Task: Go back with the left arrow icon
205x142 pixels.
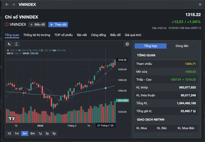Action: (x=7, y=5)
